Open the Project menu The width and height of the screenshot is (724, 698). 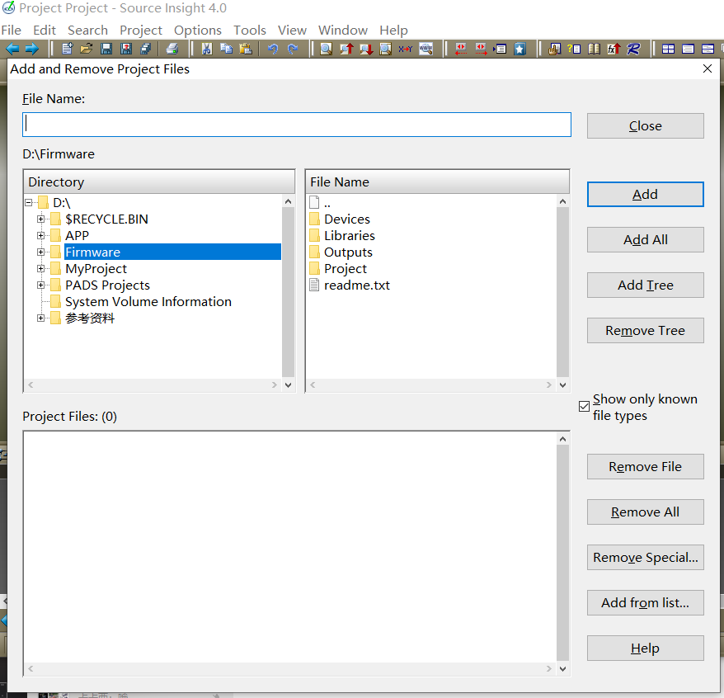141,30
